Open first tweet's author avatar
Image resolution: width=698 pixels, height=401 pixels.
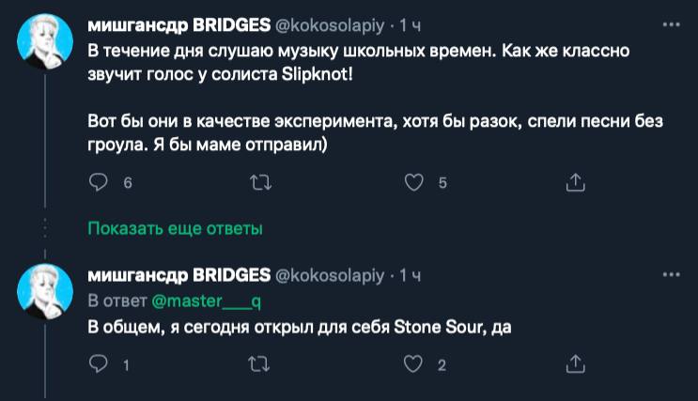[x=47, y=44]
